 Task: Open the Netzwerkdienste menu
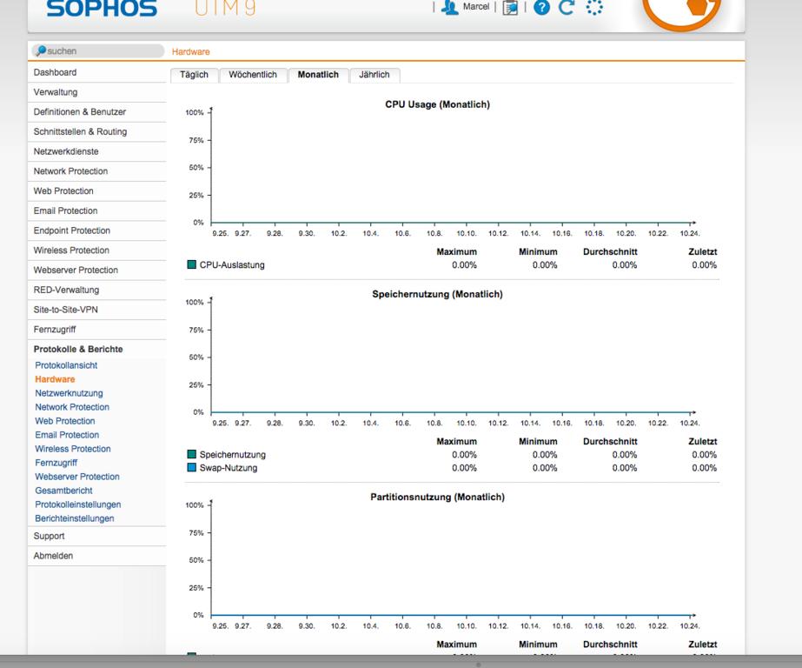click(97, 151)
